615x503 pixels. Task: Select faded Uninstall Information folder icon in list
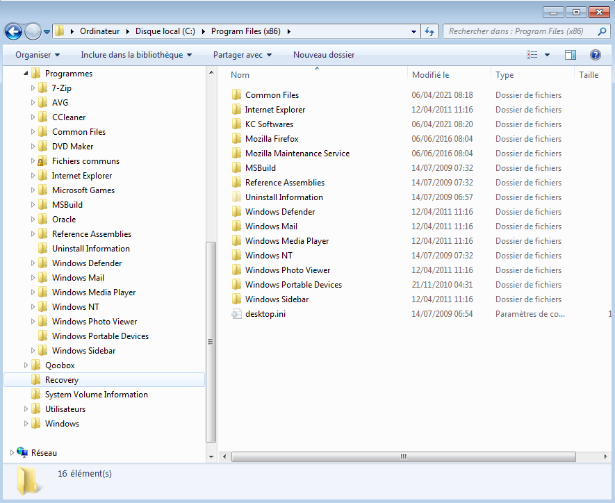(236, 197)
